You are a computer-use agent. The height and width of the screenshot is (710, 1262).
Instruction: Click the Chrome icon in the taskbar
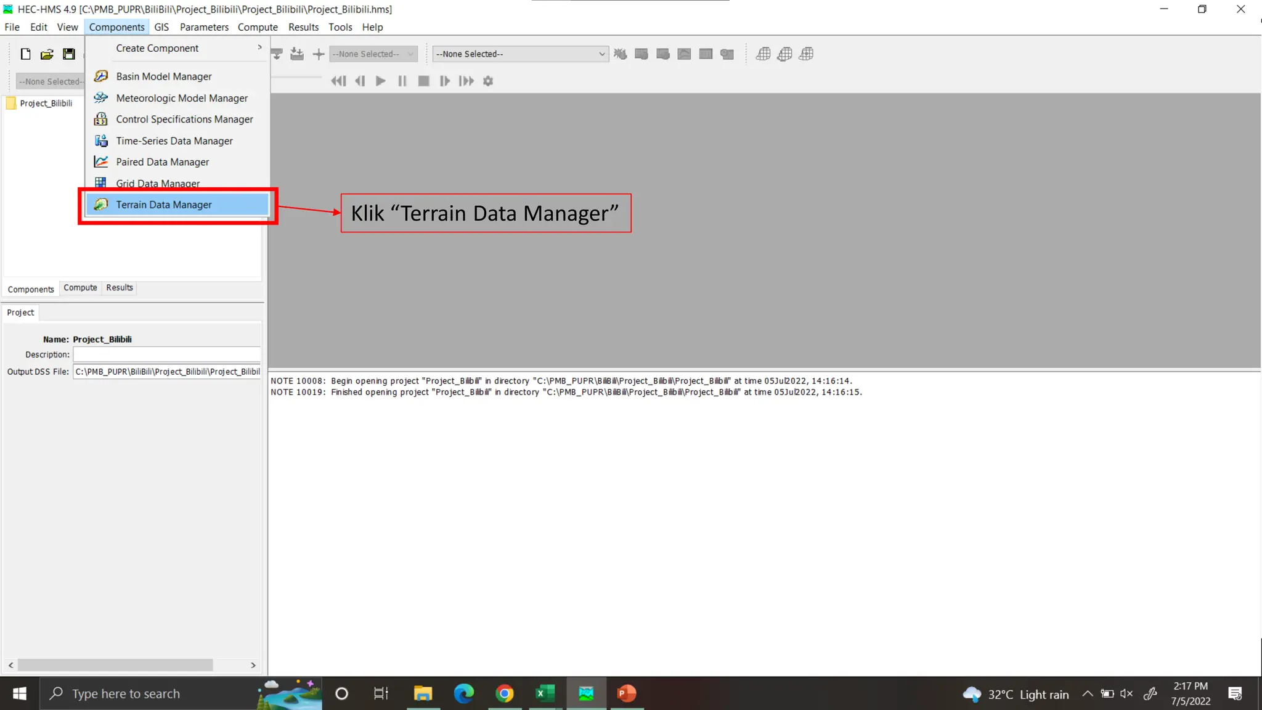505,693
